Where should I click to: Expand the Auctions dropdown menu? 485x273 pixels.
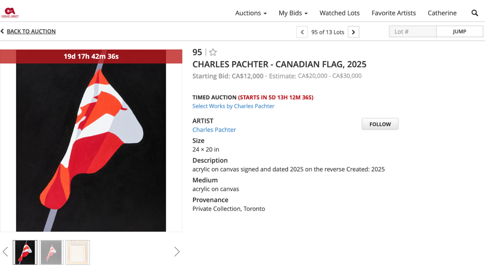click(251, 13)
